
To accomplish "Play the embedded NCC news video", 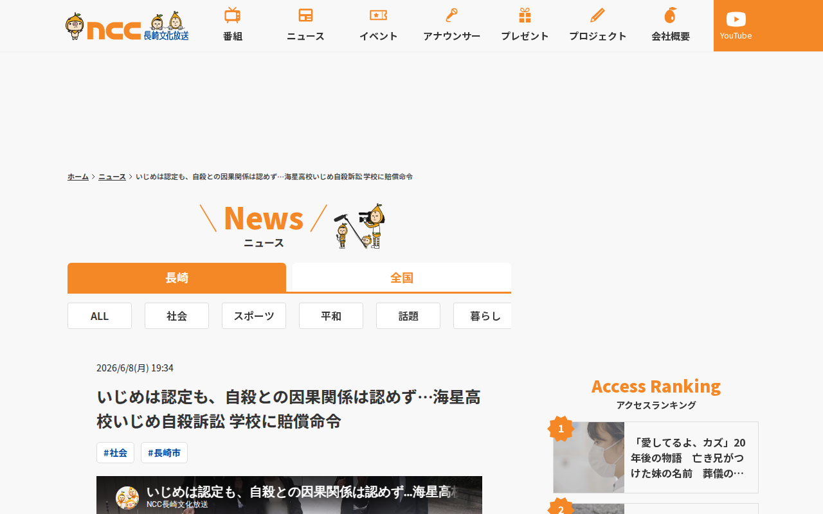I will 289,495.
